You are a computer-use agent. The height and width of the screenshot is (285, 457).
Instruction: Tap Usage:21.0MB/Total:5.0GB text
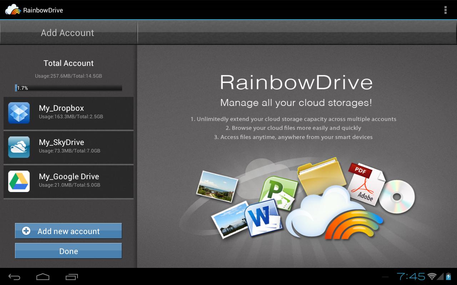70,185
